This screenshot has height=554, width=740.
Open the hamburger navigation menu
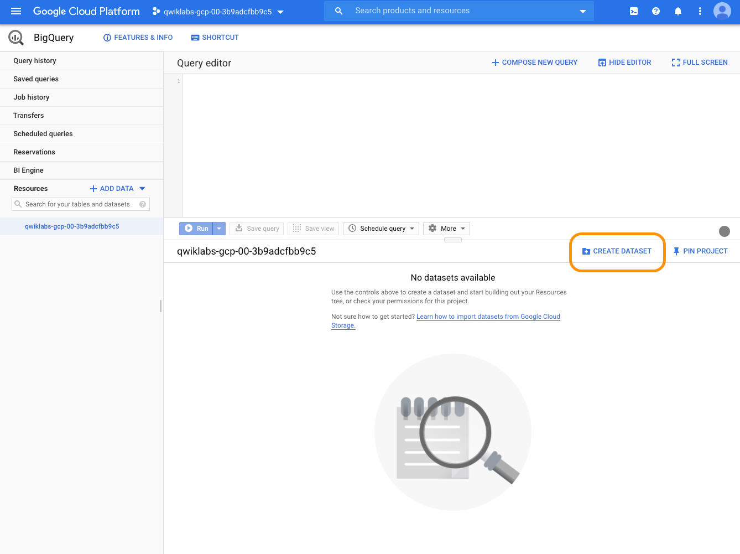16,11
